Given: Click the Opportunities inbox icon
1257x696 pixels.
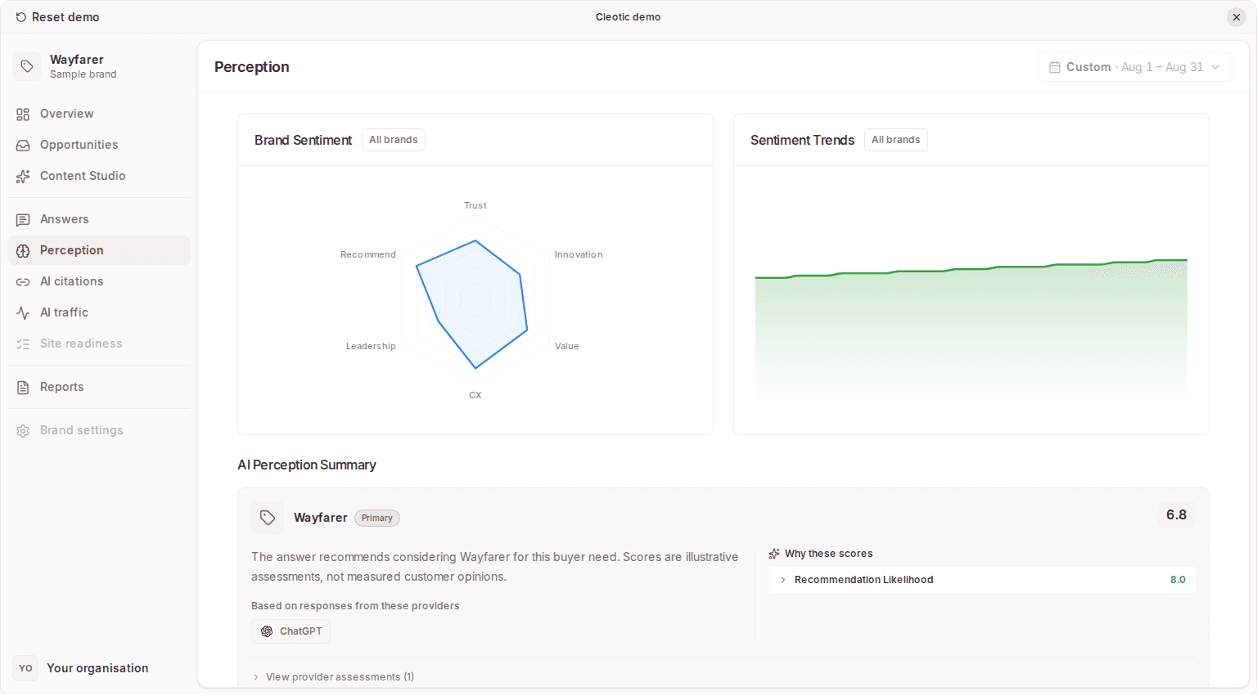Looking at the screenshot, I should (23, 146).
